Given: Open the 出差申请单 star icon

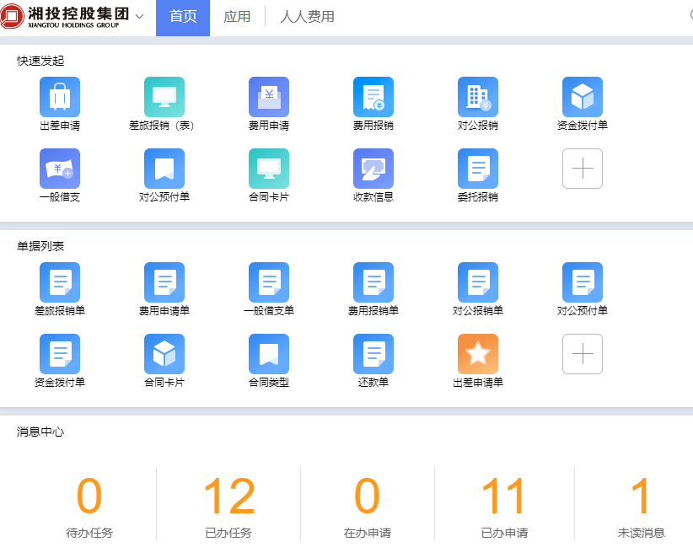Looking at the screenshot, I should point(477,354).
